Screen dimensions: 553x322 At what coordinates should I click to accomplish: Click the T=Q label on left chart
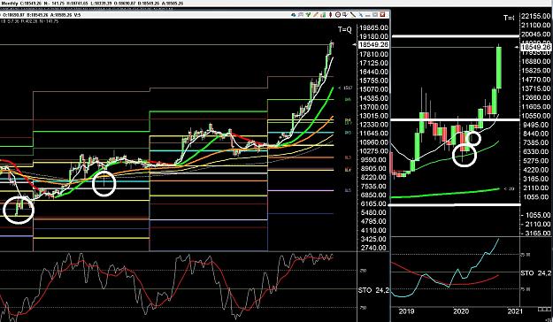coord(344,29)
